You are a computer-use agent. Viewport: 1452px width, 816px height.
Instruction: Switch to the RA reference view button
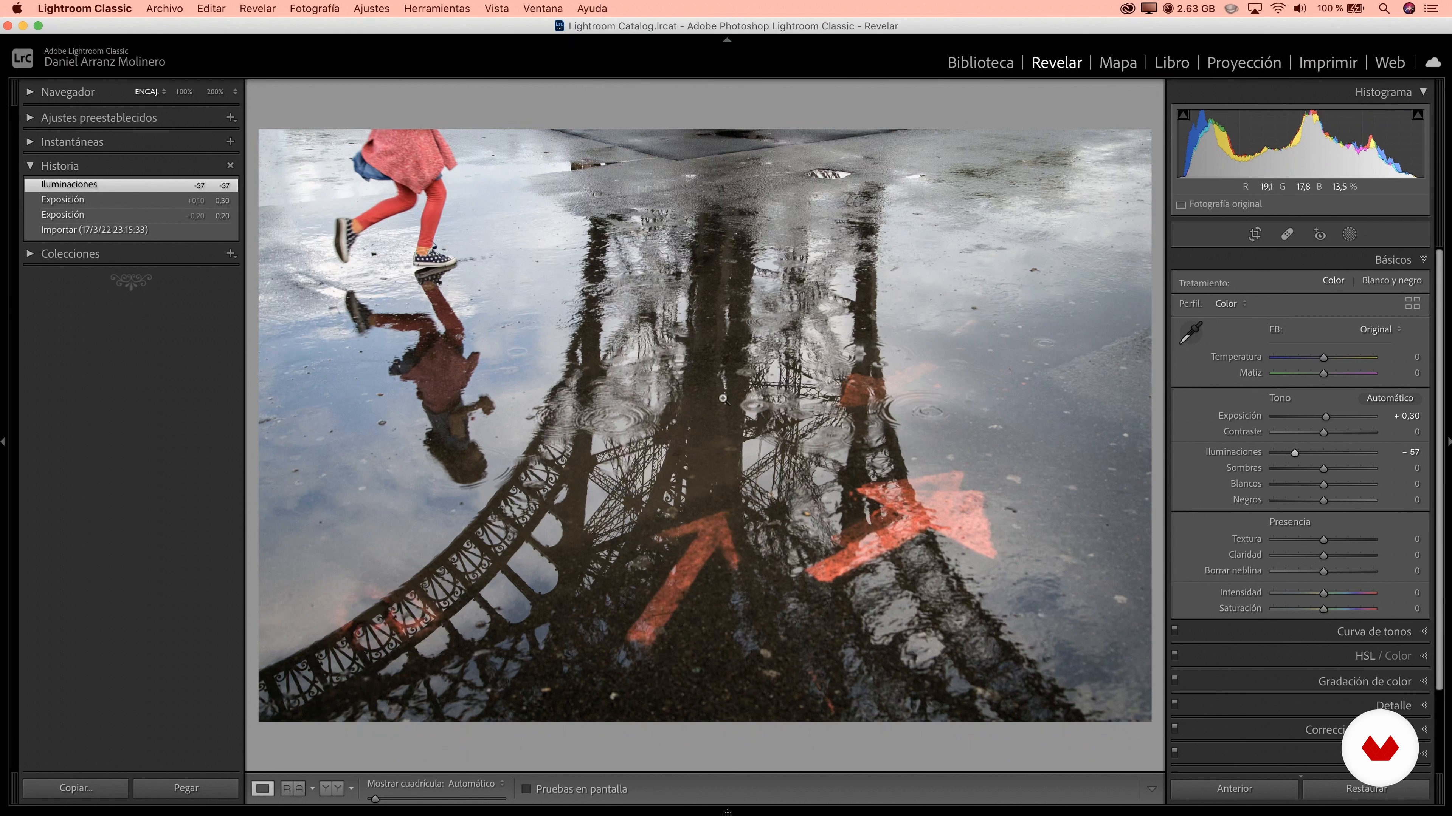click(293, 788)
